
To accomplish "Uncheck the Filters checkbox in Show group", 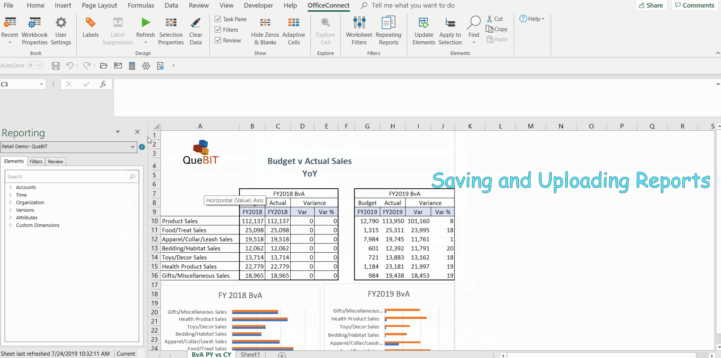I will click(218, 30).
